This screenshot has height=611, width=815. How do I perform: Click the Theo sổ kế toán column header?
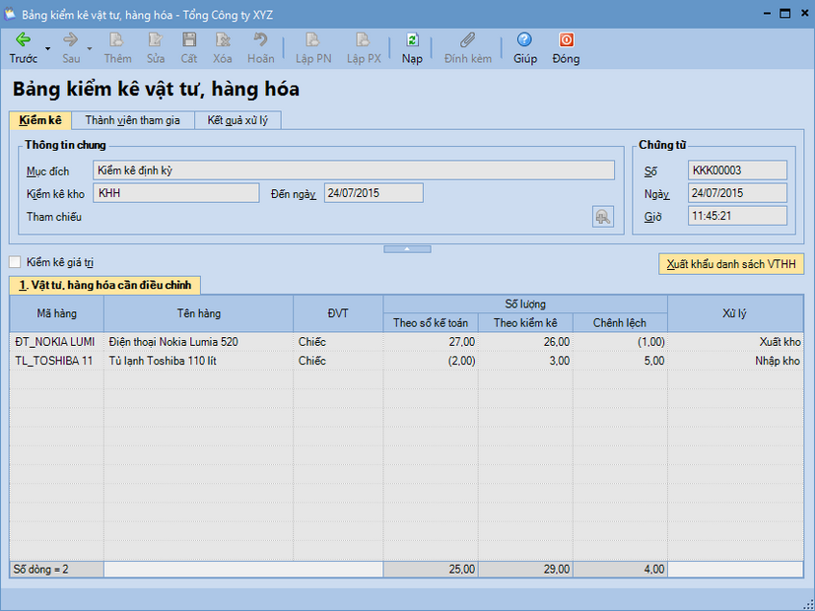[431, 322]
